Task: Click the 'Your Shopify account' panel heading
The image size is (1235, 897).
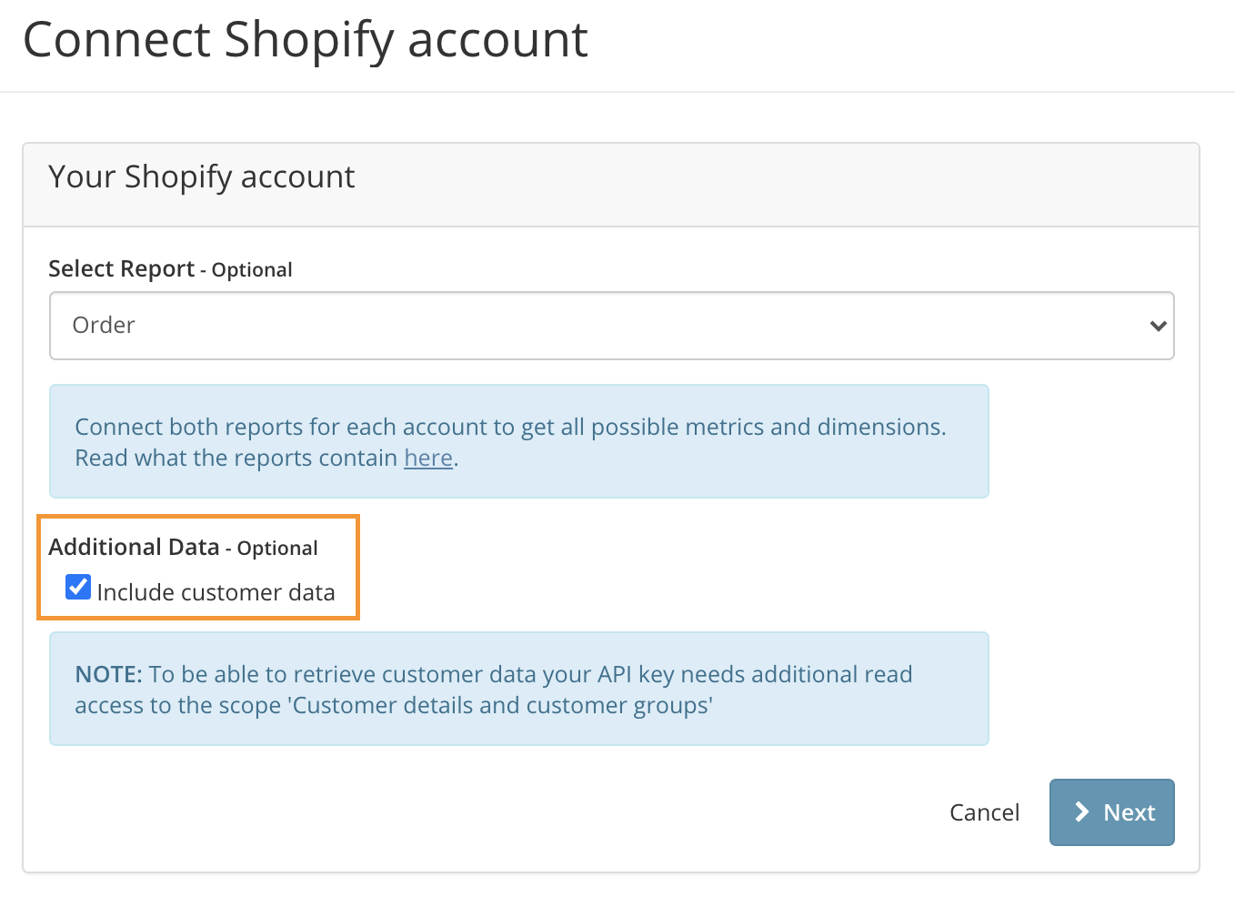Action: click(x=201, y=176)
